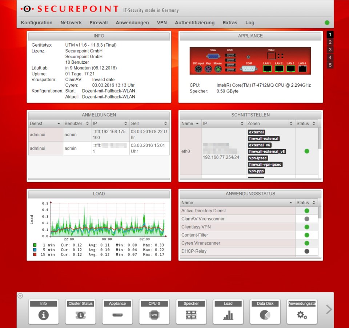Viewport: 349px width, 328px height.
Task: Open the Konfiguration menu
Action: click(x=37, y=23)
